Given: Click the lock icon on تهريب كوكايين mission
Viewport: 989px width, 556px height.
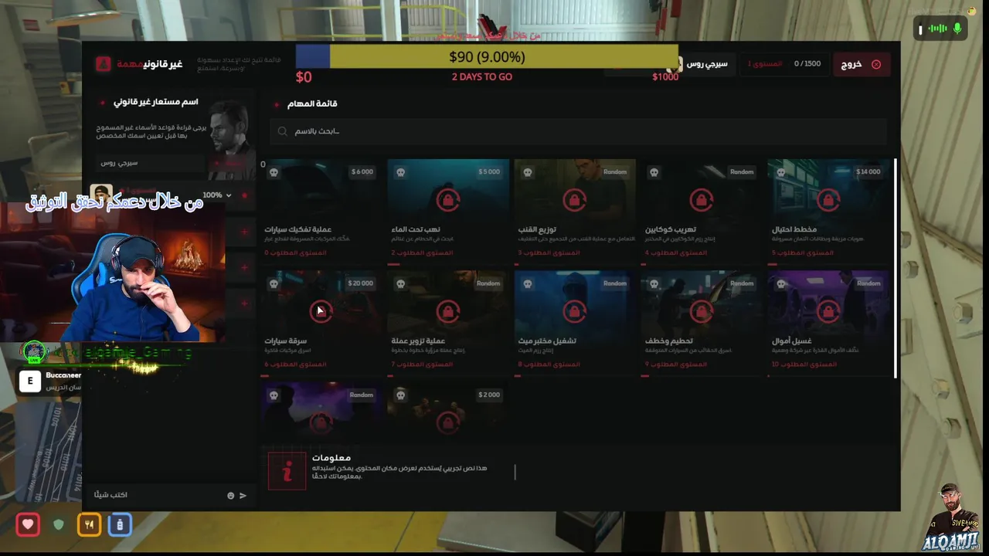Looking at the screenshot, I should click(701, 200).
